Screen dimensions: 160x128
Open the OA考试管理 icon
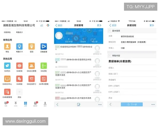[44, 79]
